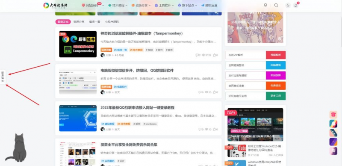Click the search magnifier icon in header
This screenshot has width=342, height=166.
[x=276, y=5]
